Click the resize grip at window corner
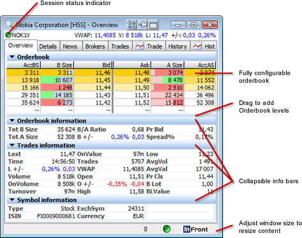This screenshot has height=238, width=302. 216,230
